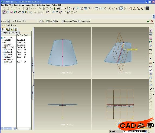This screenshot has width=155, height=133.
Task: Click the traffic light regenerate icon
Action: [x=55, y=8]
